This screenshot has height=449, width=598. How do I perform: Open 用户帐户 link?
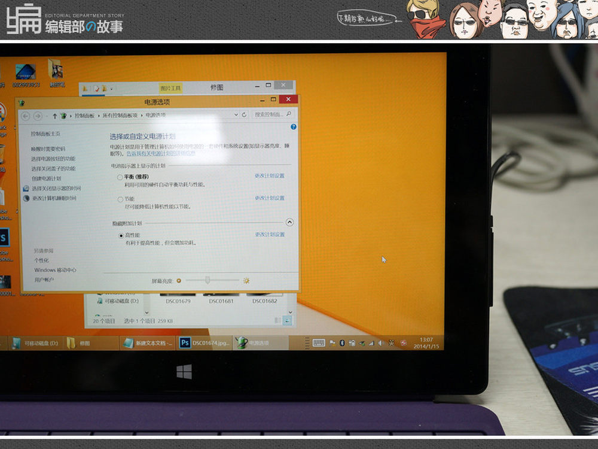(x=44, y=280)
